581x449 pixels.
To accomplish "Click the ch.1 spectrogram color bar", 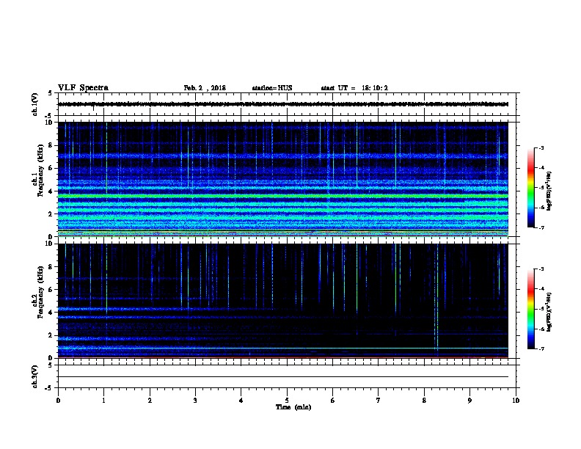I will [x=530, y=188].
